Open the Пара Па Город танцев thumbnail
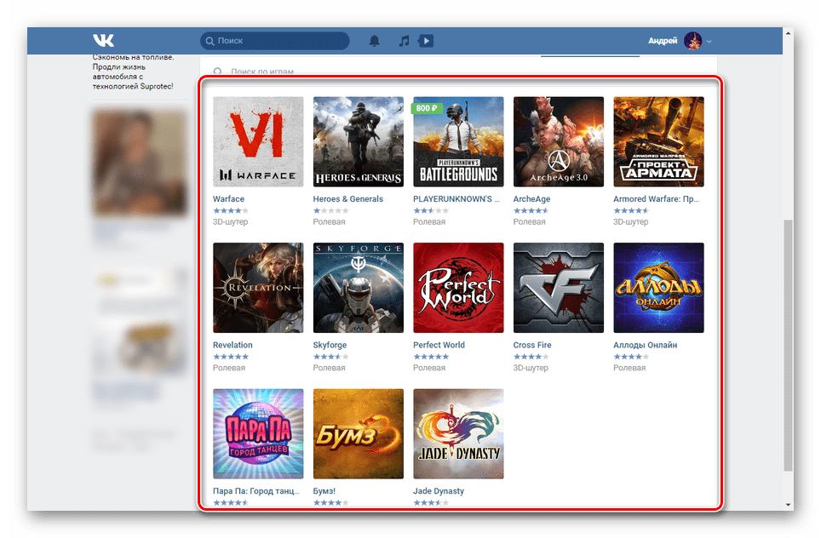The width and height of the screenshot is (821, 538). click(258, 433)
